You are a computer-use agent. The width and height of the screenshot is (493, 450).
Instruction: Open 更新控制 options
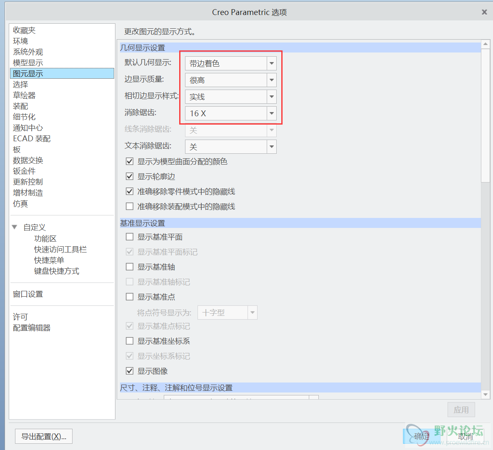[28, 182]
